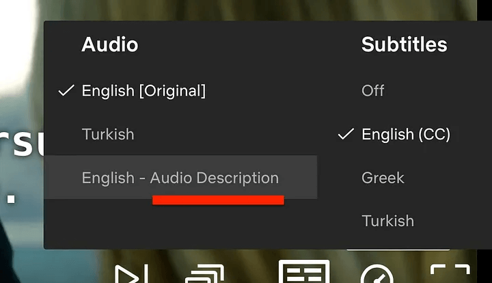
Task: Turn subtitles Off
Action: click(373, 91)
